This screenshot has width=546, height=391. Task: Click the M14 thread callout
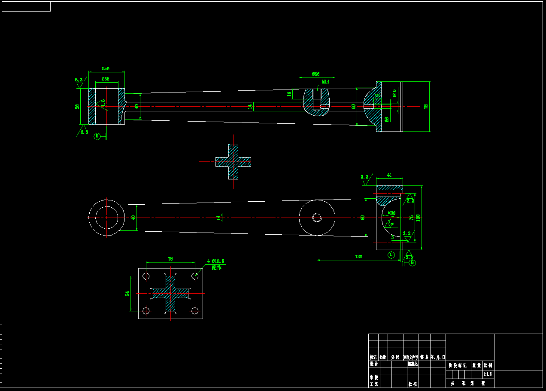click(x=326, y=81)
